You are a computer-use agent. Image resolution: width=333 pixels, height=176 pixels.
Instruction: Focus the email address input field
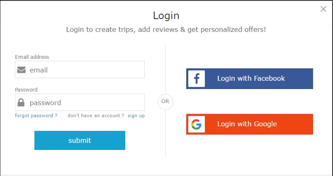(x=80, y=70)
